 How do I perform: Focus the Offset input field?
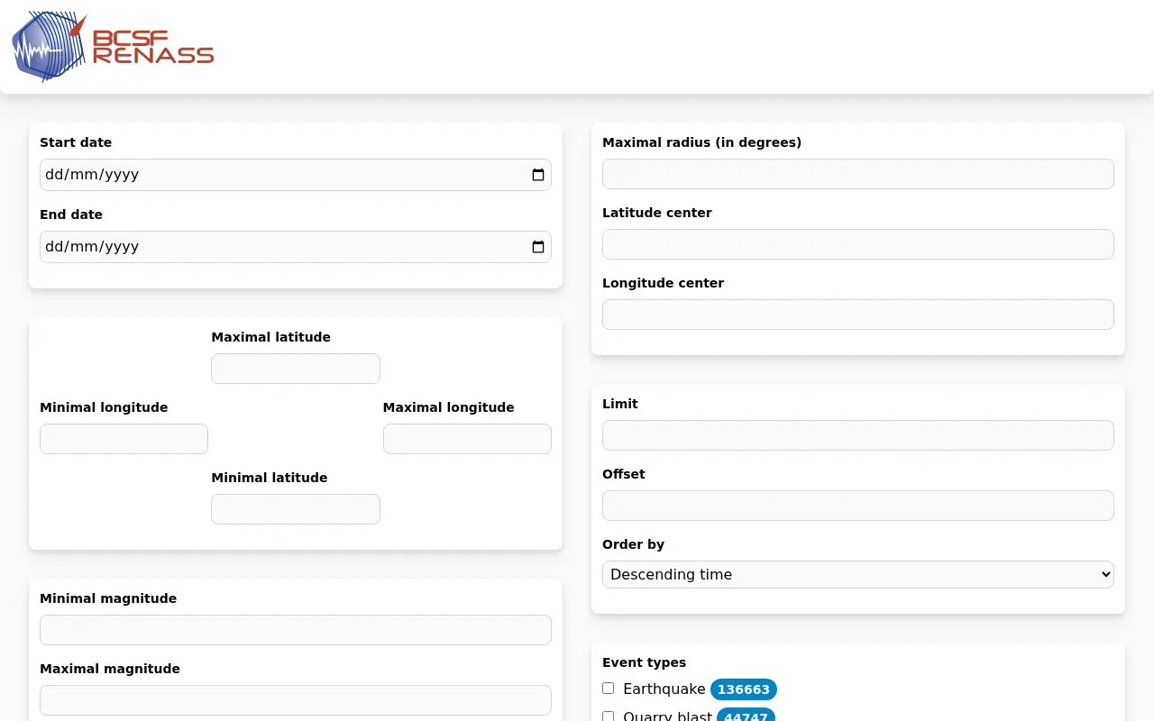point(858,506)
